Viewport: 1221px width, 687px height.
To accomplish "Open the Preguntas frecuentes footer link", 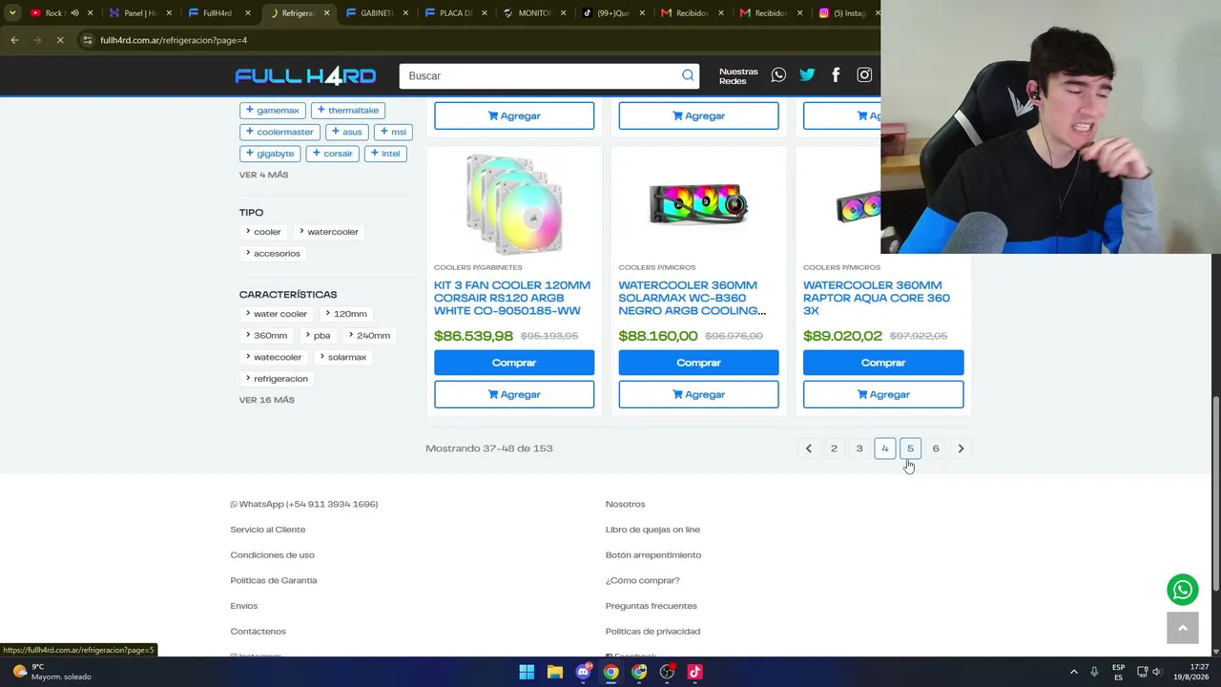I will point(652,606).
